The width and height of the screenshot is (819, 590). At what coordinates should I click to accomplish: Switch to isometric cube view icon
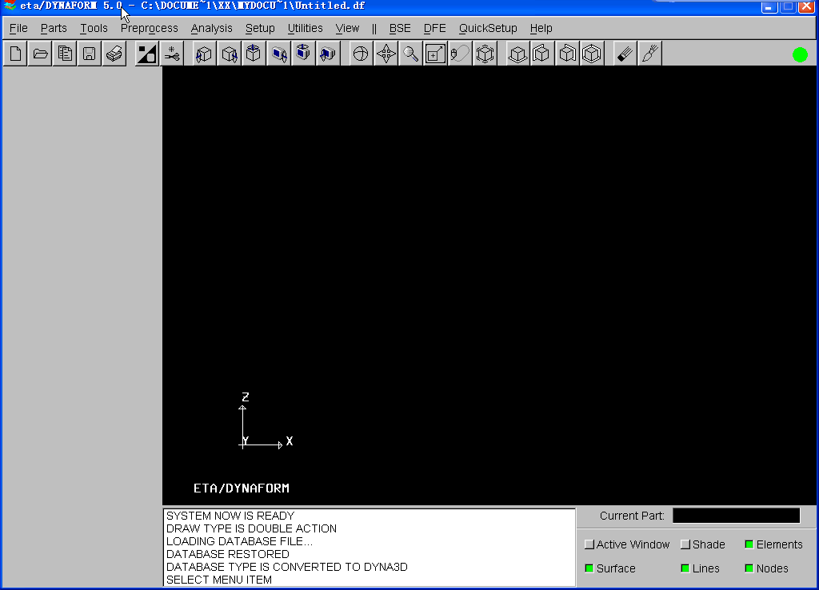click(x=592, y=54)
